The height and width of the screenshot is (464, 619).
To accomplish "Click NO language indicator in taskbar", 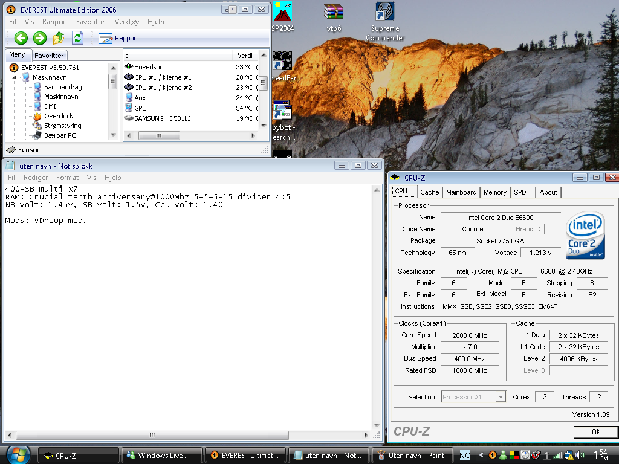I will 465,456.
